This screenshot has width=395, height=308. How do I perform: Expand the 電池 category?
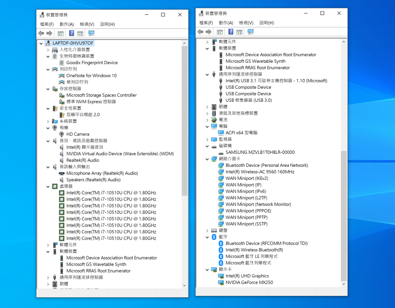click(x=207, y=120)
